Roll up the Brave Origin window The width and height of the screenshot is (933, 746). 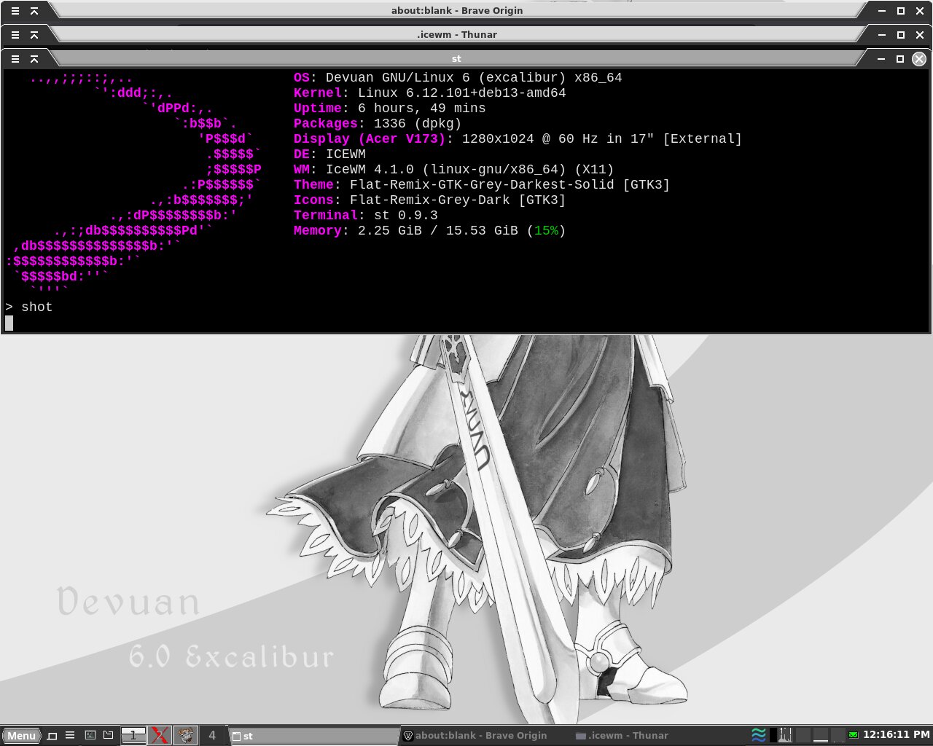(x=34, y=11)
